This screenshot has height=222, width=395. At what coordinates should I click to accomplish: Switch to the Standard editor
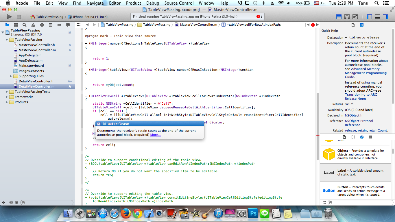[x=339, y=17]
